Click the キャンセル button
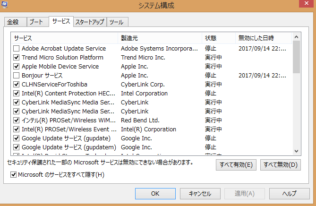This screenshot has height=206, width=316. (200, 194)
